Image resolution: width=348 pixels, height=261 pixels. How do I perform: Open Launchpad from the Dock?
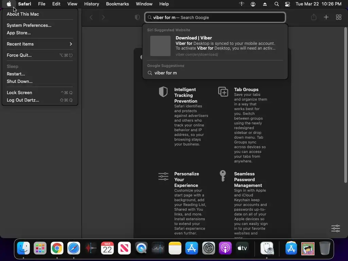[40, 248]
